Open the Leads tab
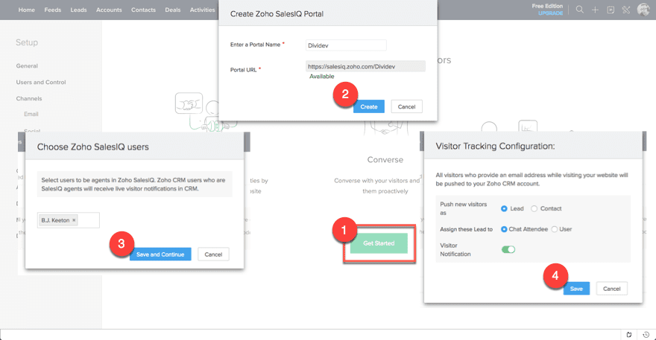Screen dimensions: 656x340 (78, 10)
